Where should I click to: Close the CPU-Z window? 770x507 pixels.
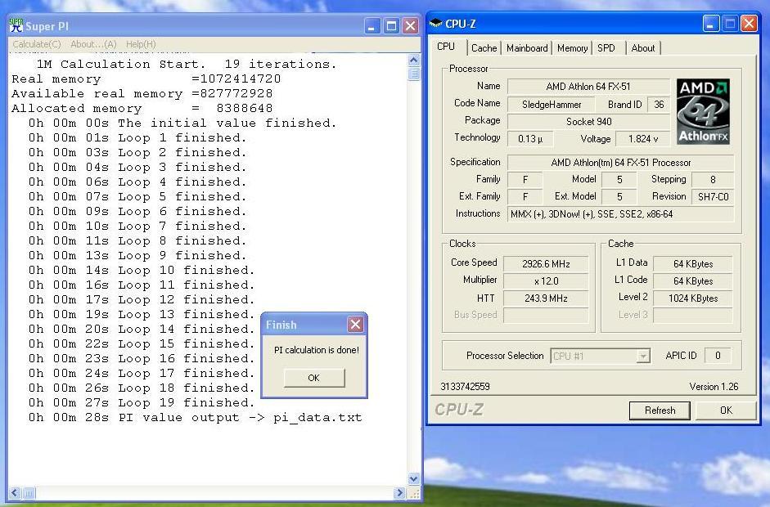pyautogui.click(x=749, y=23)
